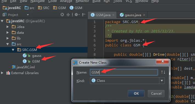Open the Tools menu
This screenshot has width=195, height=104.
118,1
